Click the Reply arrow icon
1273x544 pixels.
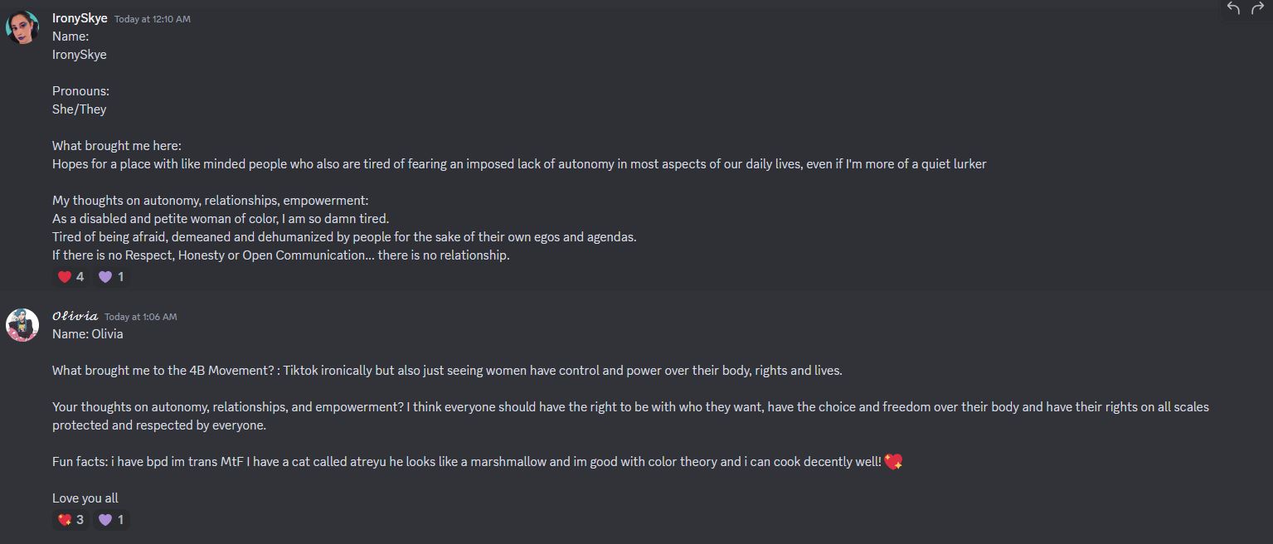tap(1233, 8)
